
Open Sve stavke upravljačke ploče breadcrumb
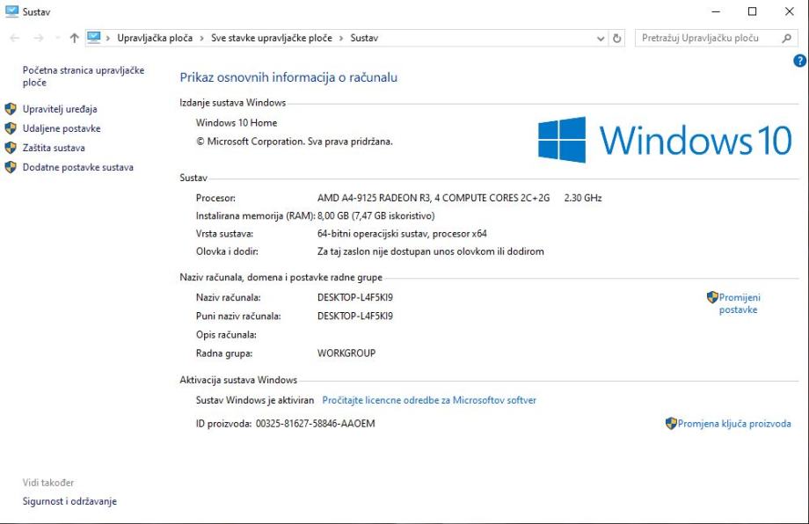272,38
